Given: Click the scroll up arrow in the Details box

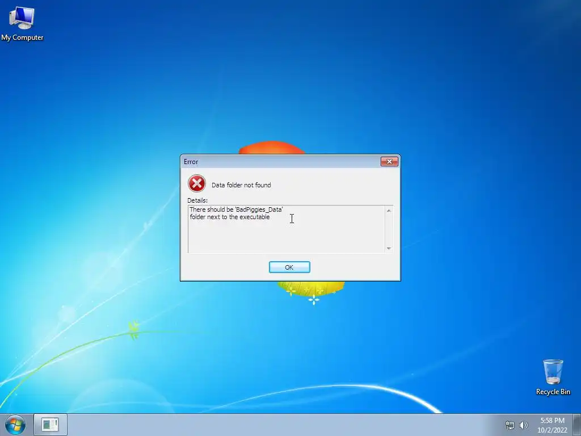Looking at the screenshot, I should click(389, 211).
